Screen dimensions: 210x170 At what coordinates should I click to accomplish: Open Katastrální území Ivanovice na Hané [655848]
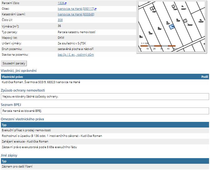(x=76, y=14)
